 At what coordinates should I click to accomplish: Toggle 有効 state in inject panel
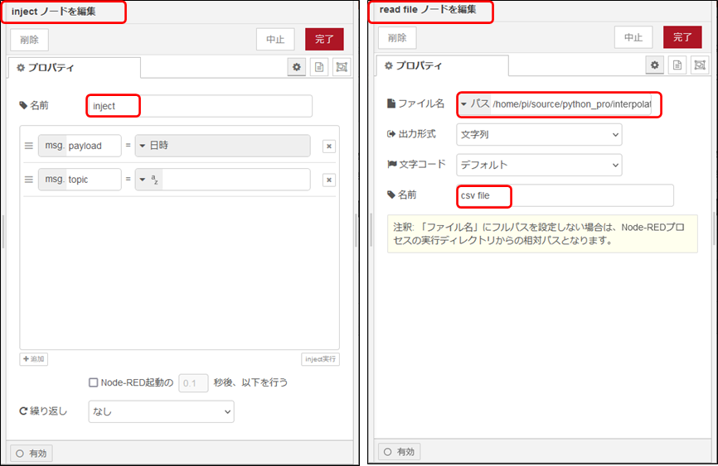point(31,453)
